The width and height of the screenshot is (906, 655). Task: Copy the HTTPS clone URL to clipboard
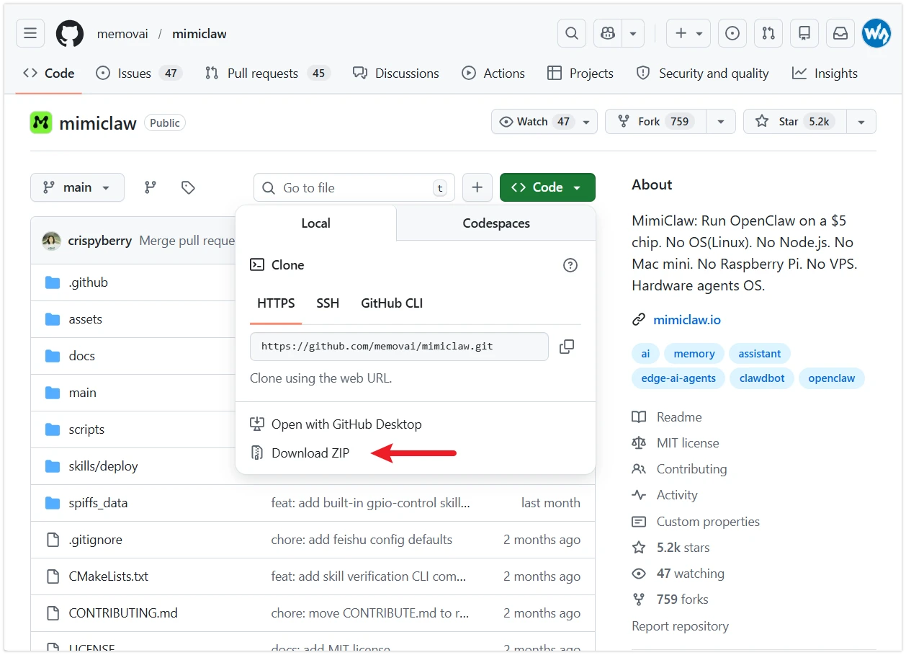click(567, 347)
